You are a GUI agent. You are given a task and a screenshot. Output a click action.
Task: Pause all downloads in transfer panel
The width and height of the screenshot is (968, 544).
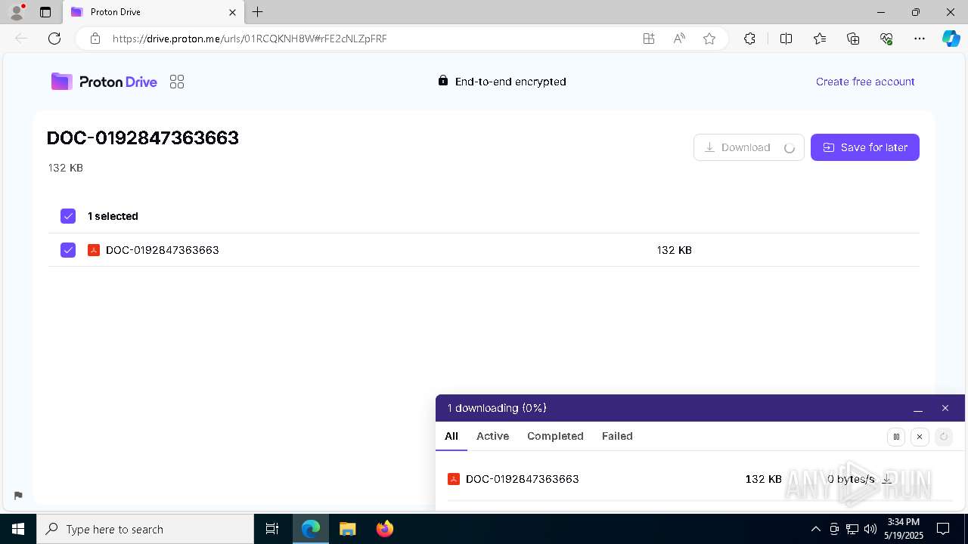pos(896,437)
